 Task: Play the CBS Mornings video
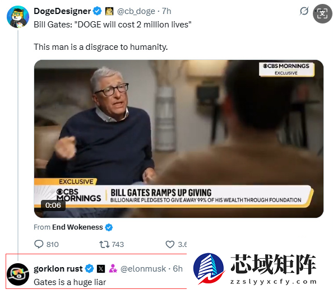coord(179,139)
